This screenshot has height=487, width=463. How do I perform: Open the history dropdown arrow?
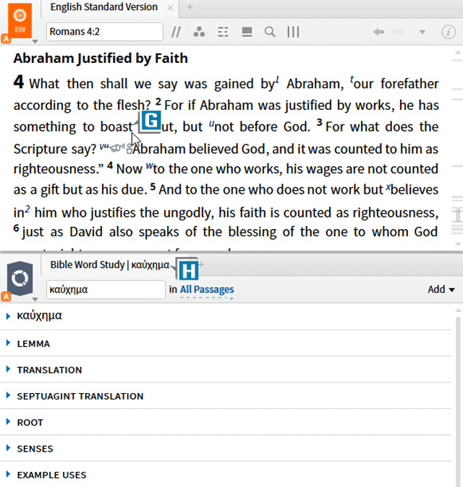pos(422,32)
